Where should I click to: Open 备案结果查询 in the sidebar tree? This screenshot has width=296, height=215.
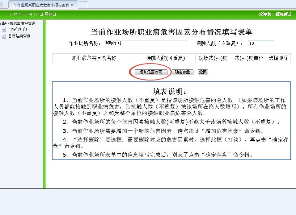19,36
